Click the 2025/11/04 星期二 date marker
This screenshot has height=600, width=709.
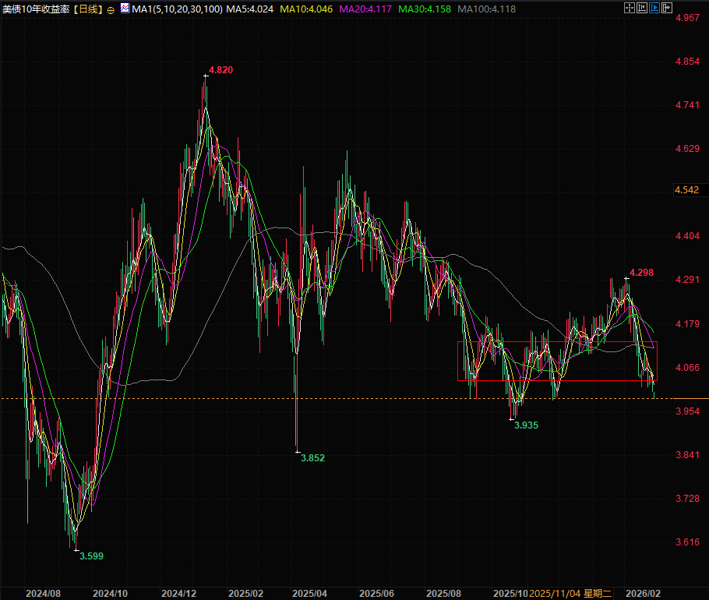pos(571,593)
